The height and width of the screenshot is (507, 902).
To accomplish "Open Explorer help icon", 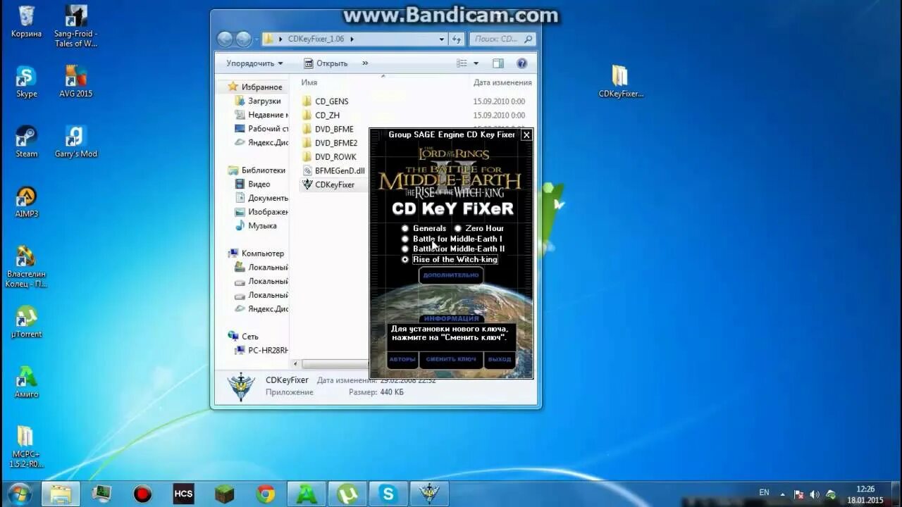I will pyautogui.click(x=522, y=63).
